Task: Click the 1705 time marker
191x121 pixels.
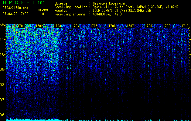Action: [x=94, y=26]
